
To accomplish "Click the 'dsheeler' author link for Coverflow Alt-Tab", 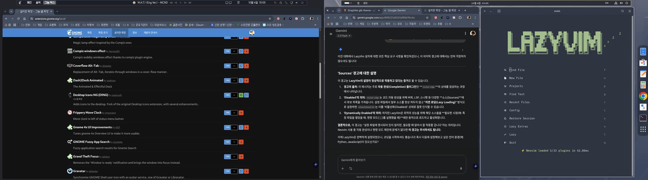I will [107, 66].
